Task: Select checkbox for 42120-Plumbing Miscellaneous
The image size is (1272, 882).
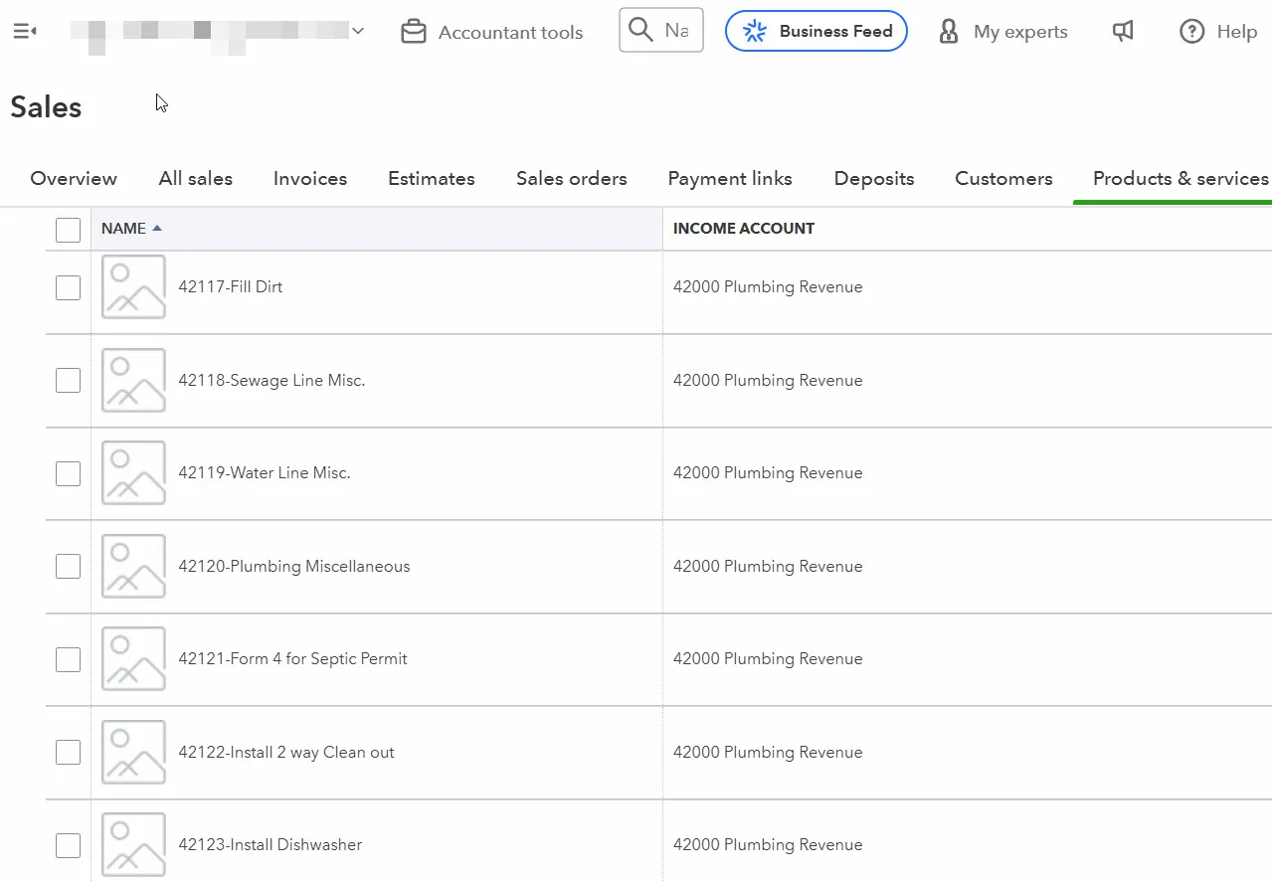Action: pyautogui.click(x=68, y=566)
